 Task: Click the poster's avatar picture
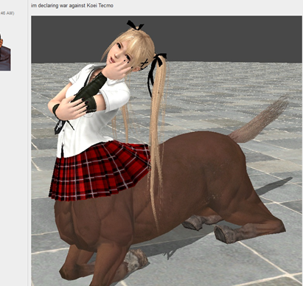[x=5, y=52]
